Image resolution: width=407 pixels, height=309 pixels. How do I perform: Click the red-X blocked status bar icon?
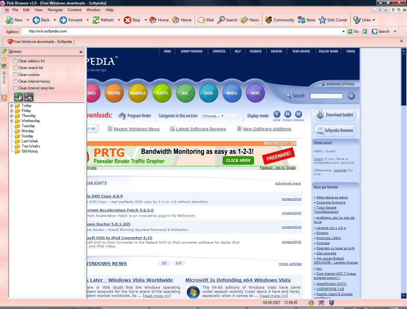[x=321, y=303]
